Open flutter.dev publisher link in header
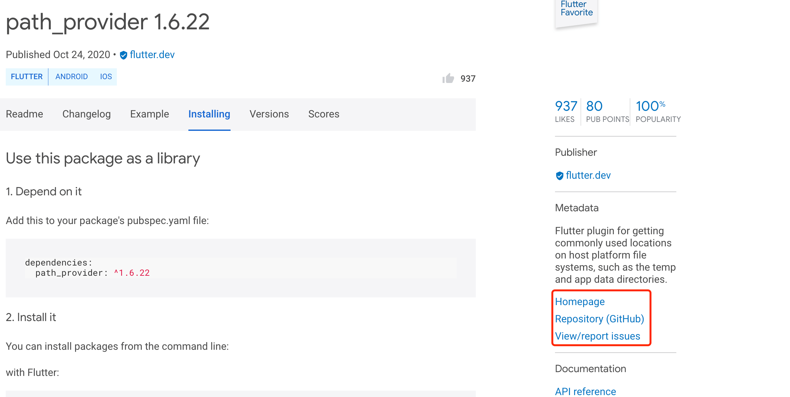 [152, 55]
